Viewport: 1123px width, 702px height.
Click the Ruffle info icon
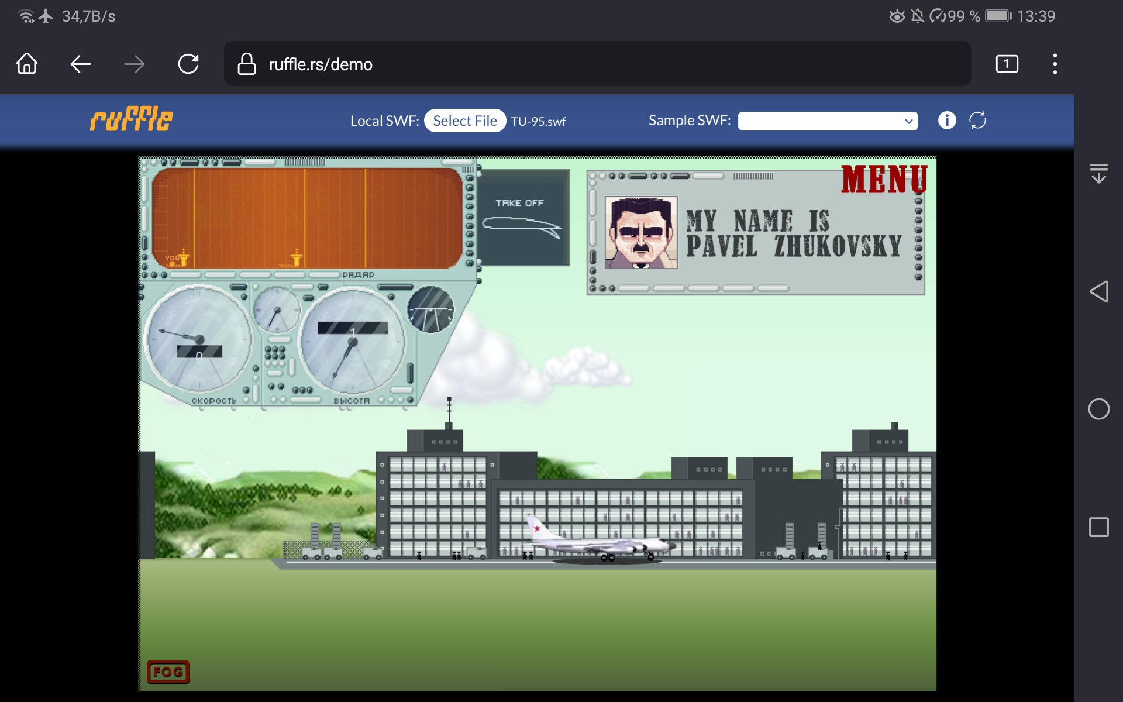point(946,121)
